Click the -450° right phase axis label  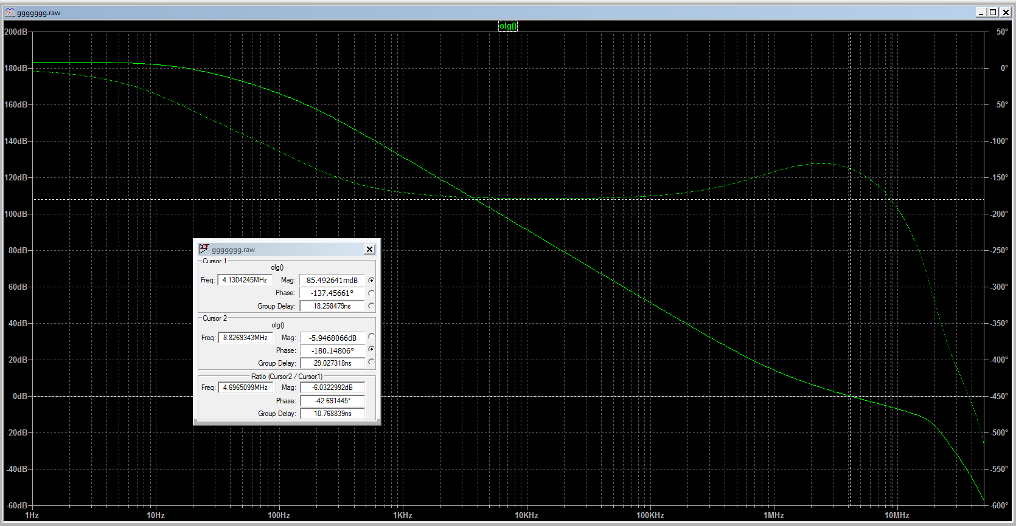[1000, 396]
